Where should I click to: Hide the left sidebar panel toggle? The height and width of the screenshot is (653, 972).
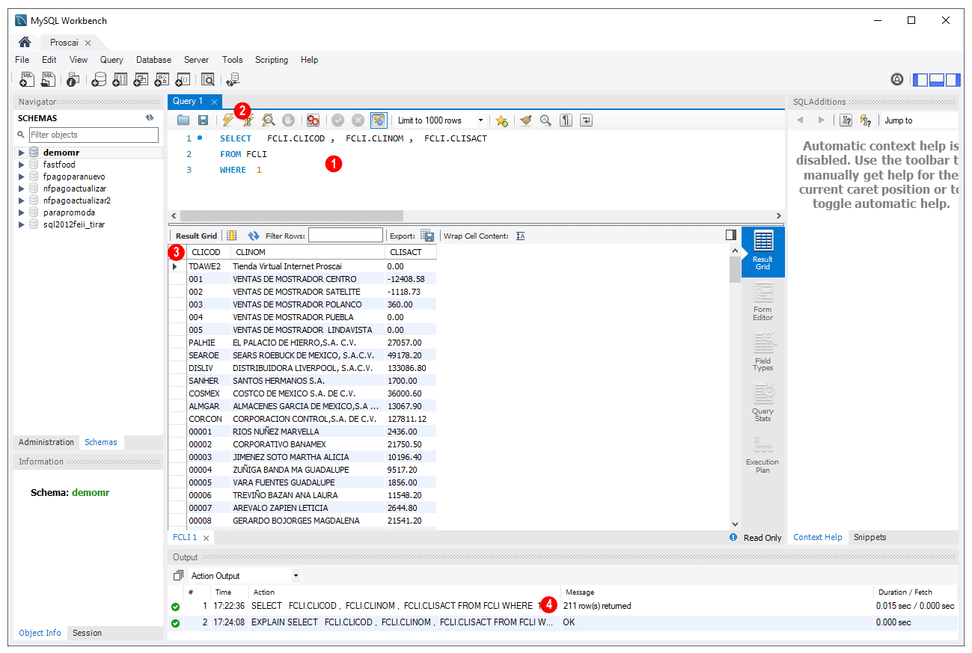[x=921, y=79]
